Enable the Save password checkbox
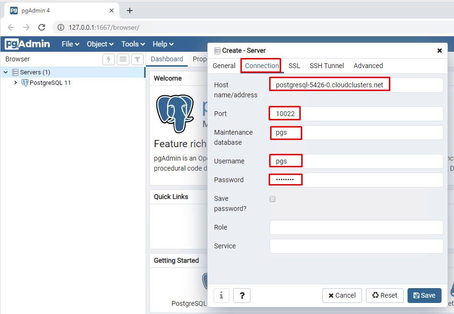This screenshot has width=454, height=314. [272, 199]
